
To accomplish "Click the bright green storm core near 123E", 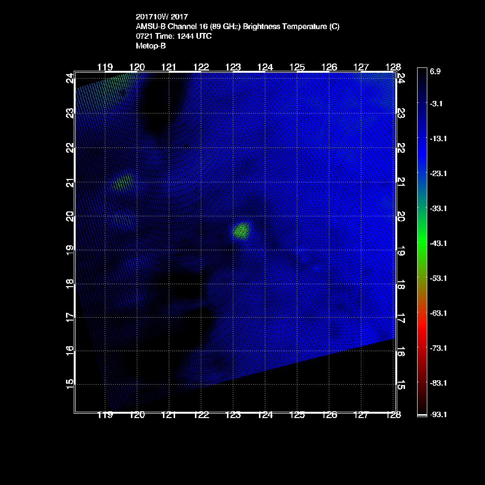I will point(241,231).
